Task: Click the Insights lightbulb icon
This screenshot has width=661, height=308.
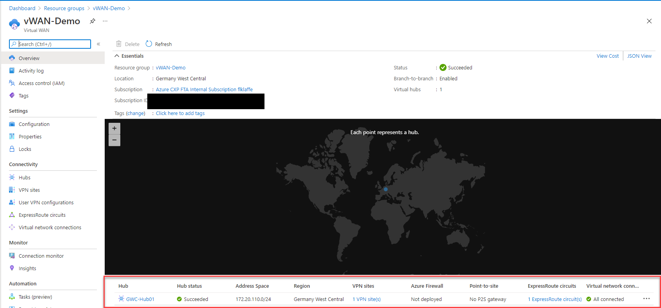Action: tap(12, 268)
